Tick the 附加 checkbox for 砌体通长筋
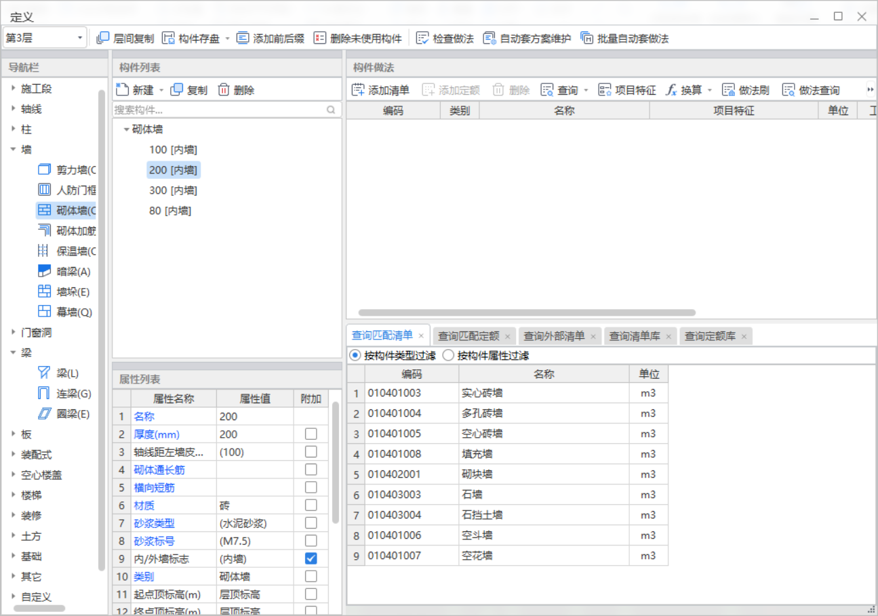This screenshot has width=878, height=616. 311,470
